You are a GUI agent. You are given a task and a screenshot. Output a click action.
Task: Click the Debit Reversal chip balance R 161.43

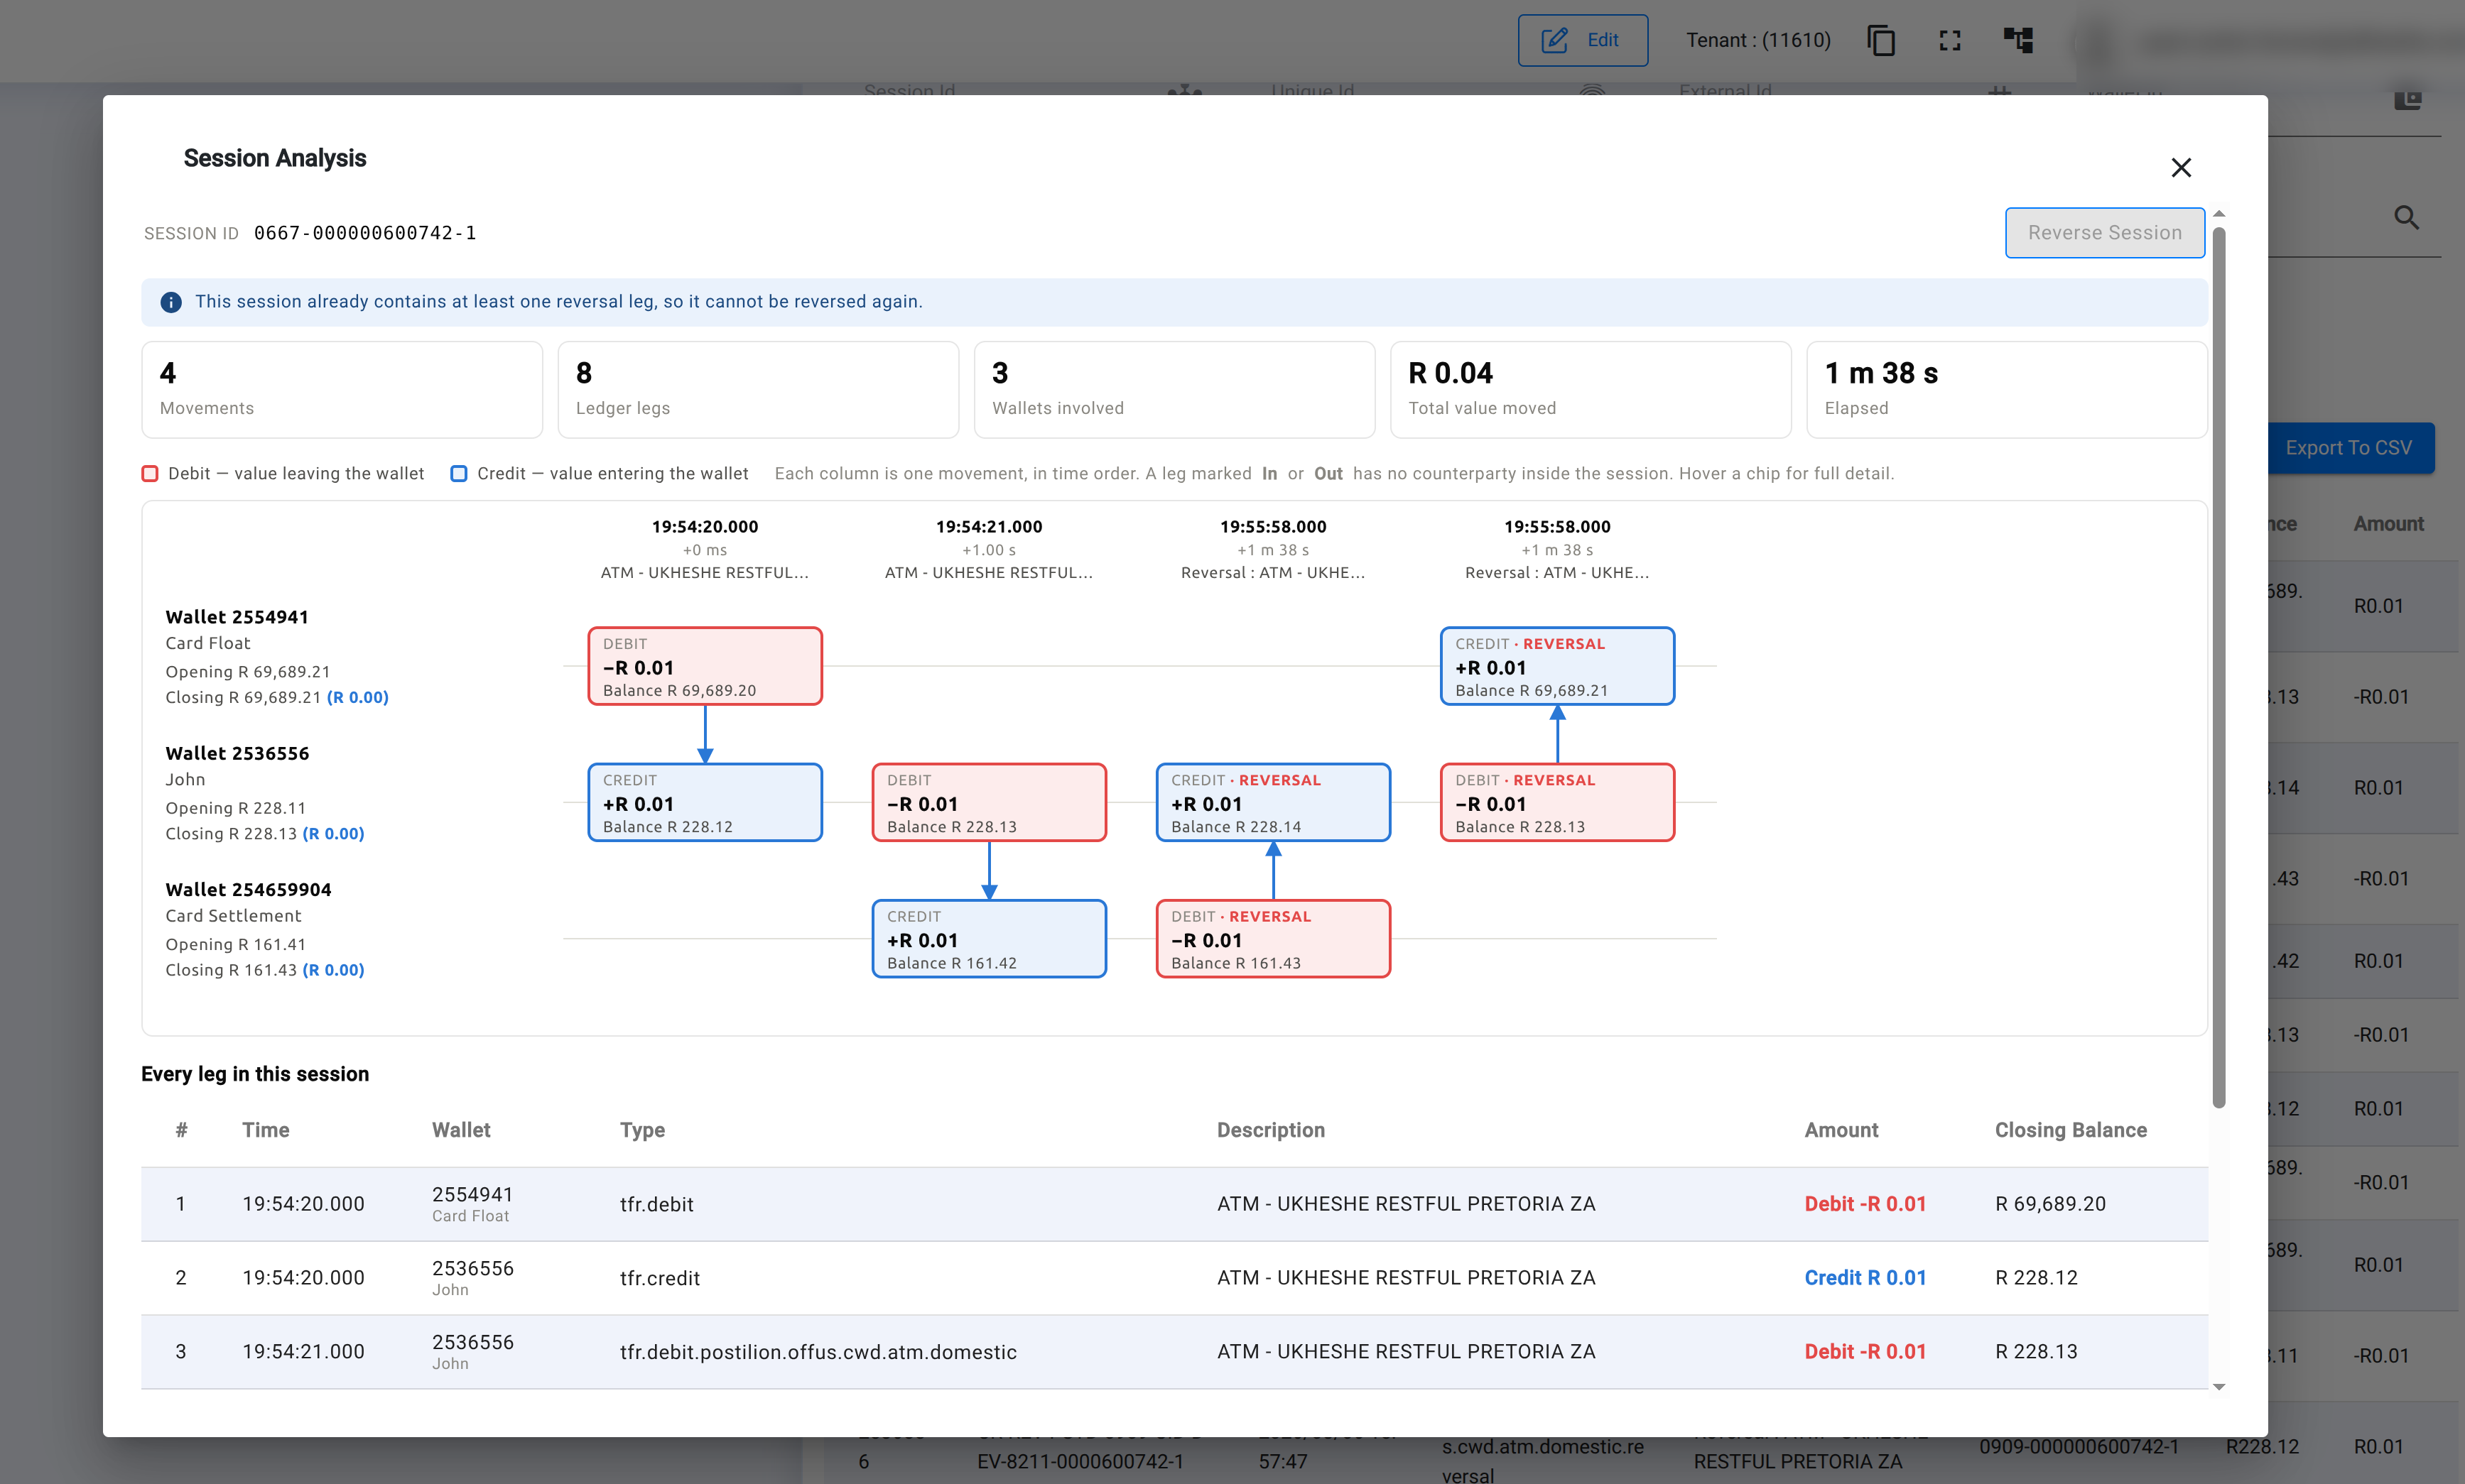pos(1274,939)
